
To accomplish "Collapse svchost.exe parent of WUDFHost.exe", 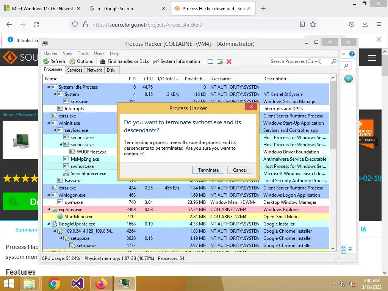I will 61,144.
